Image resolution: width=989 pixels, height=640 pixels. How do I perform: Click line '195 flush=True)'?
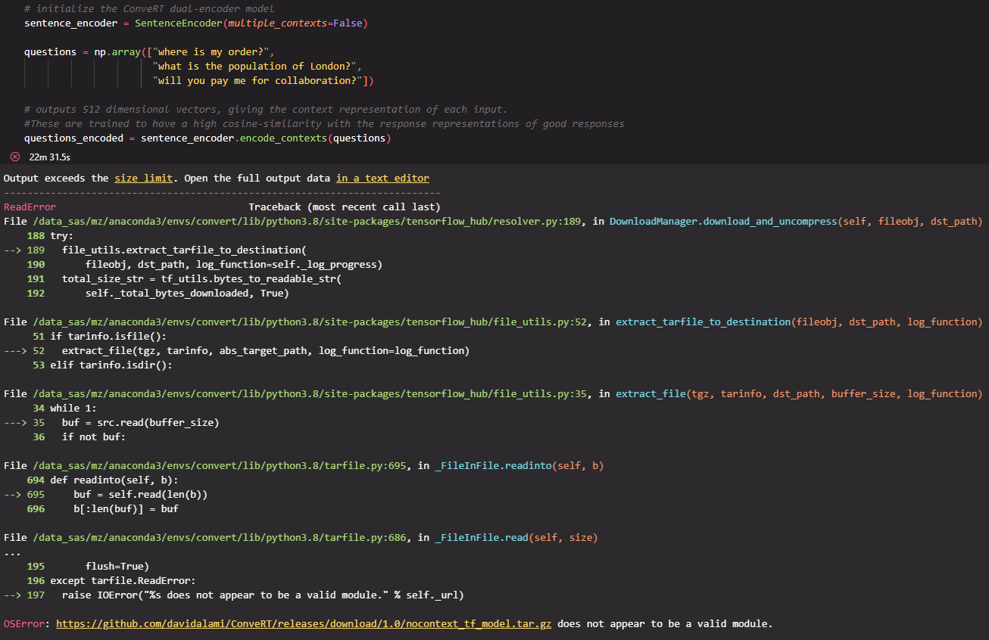[88, 567]
